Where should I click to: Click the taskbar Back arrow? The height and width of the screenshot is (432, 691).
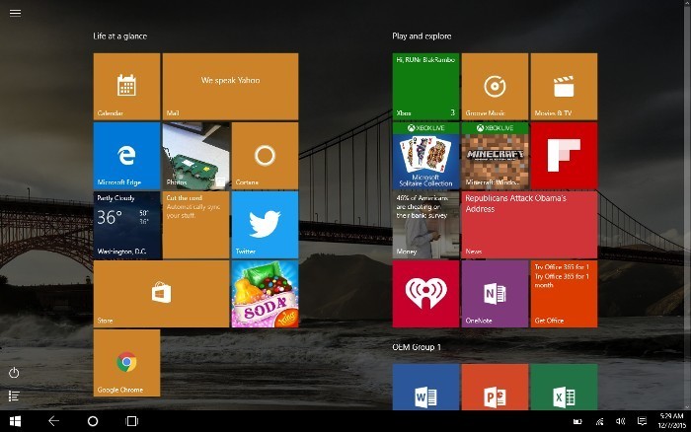pyautogui.click(x=53, y=421)
